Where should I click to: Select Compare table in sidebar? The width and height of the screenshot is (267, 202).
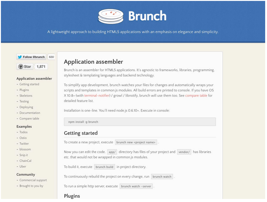(29, 118)
